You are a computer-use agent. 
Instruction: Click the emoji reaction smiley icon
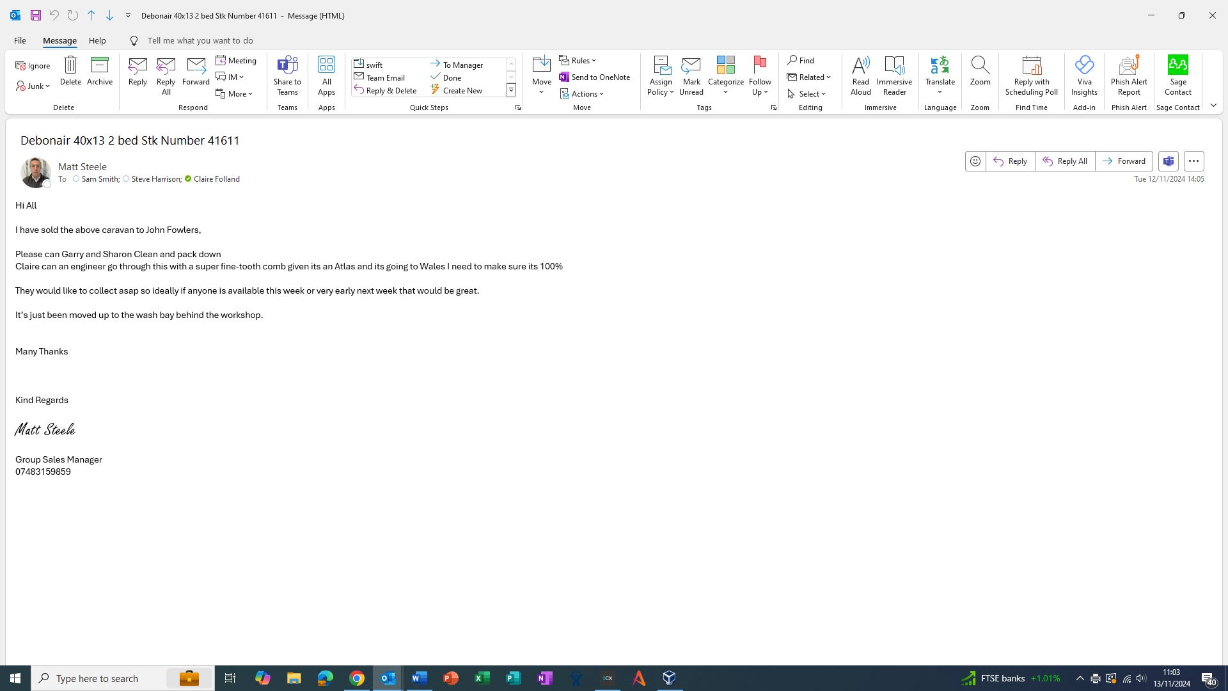[975, 161]
